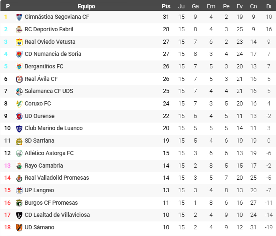Image resolution: width=276 pixels, height=236 pixels.
Task: Click the Di goal difference column header
Action: tap(268, 6)
